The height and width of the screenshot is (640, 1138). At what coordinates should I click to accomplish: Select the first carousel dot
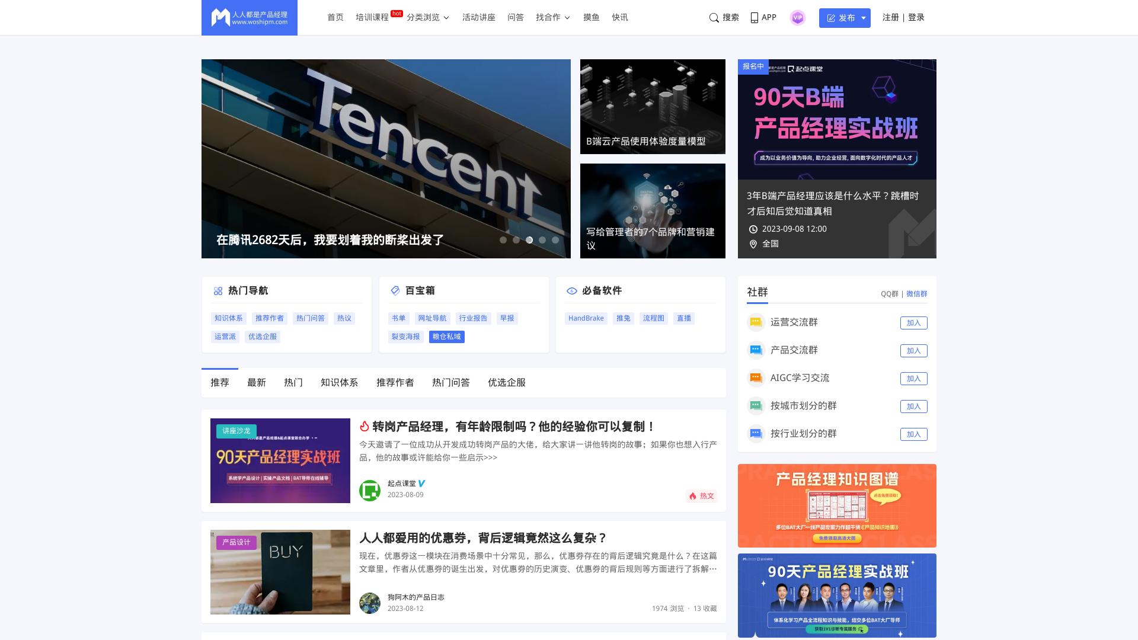503,240
